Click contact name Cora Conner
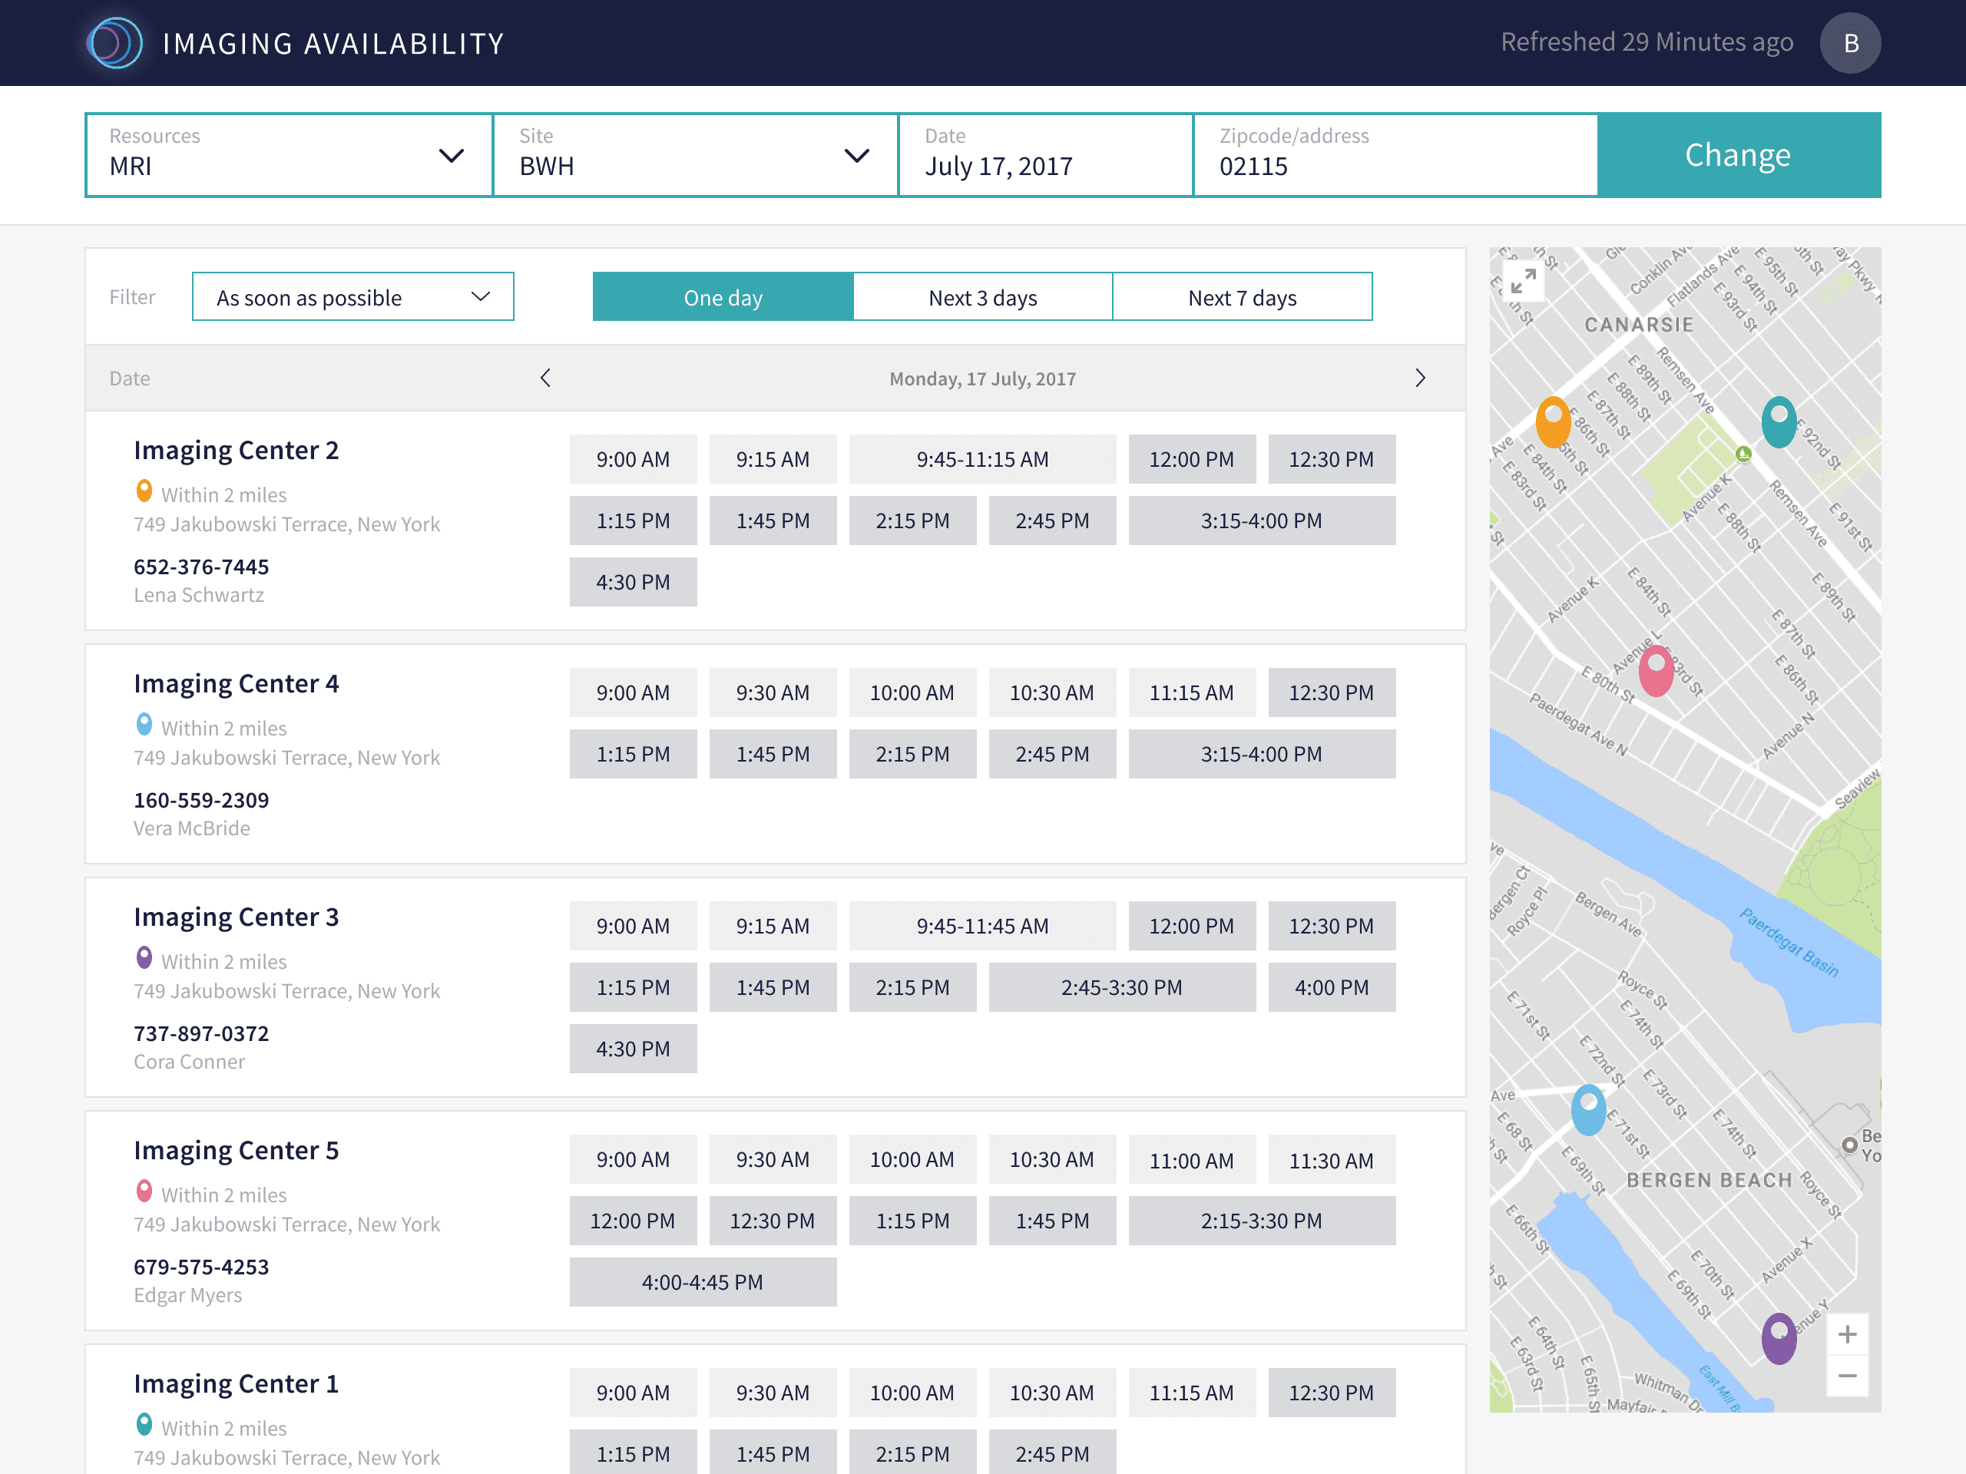This screenshot has width=1966, height=1474. 190,1062
